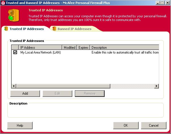Click the Add button
171x134 pixels.
point(25,93)
